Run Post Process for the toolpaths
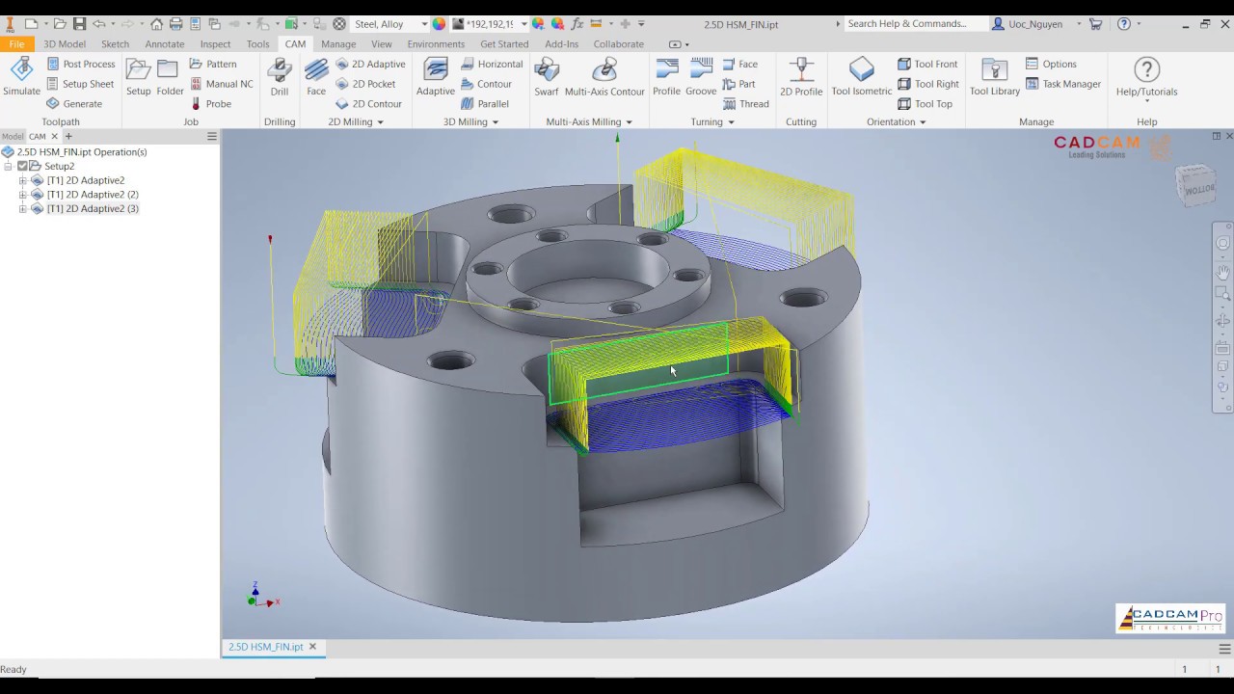Image resolution: width=1234 pixels, height=694 pixels. pos(80,64)
